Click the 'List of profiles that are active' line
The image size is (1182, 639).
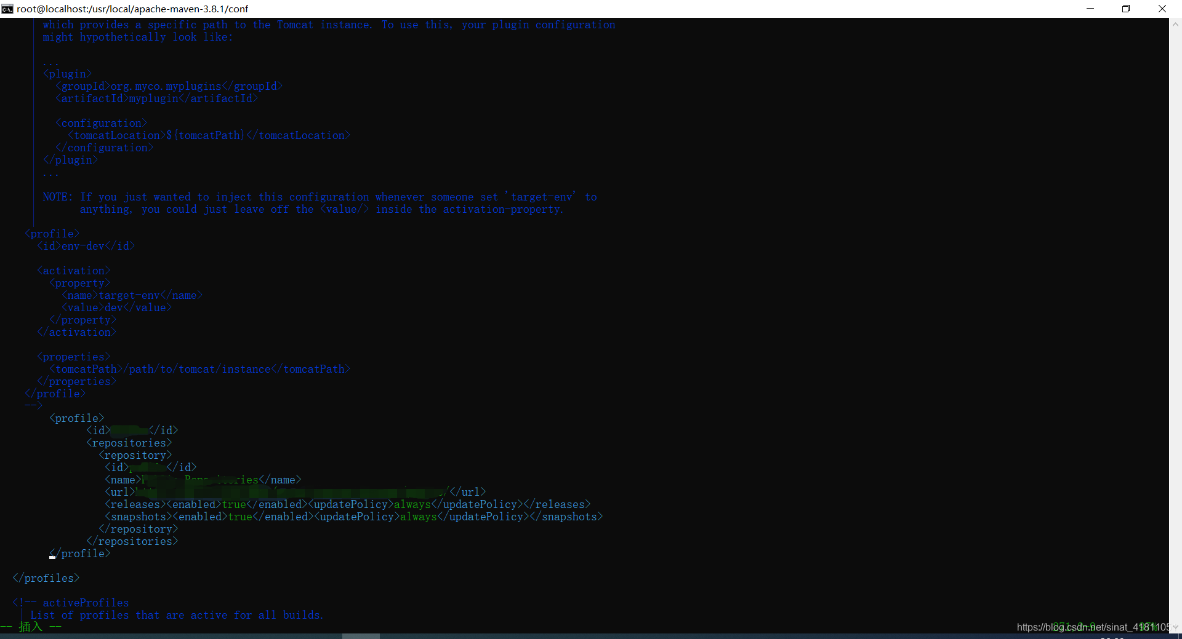pos(176,615)
